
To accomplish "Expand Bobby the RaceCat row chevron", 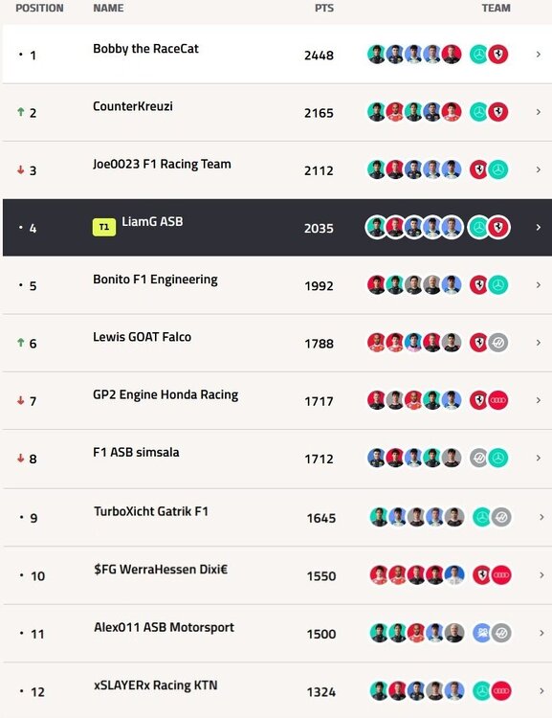I will tap(539, 55).
